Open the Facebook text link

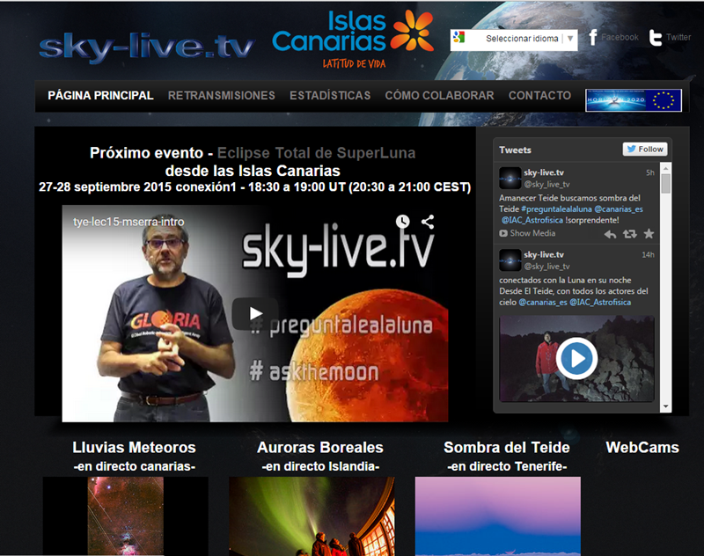click(620, 37)
